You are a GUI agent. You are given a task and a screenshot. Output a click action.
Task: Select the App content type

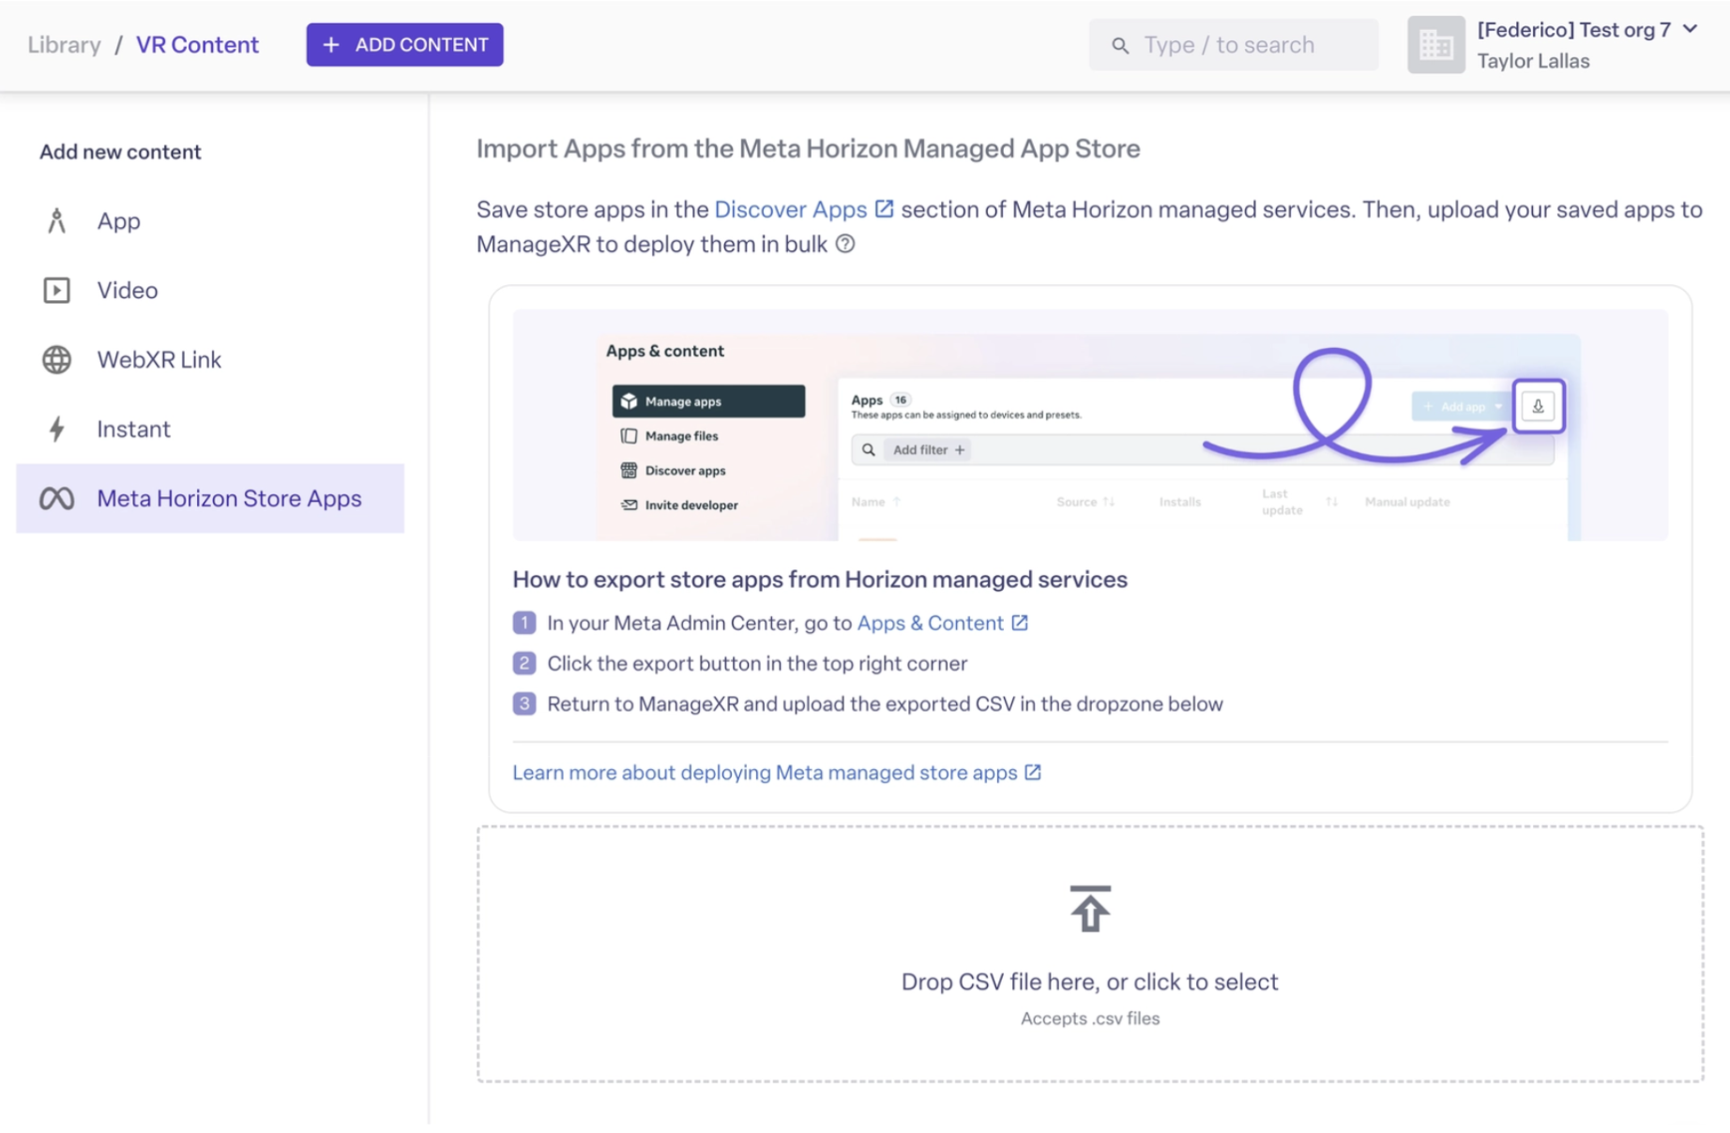[x=210, y=220]
